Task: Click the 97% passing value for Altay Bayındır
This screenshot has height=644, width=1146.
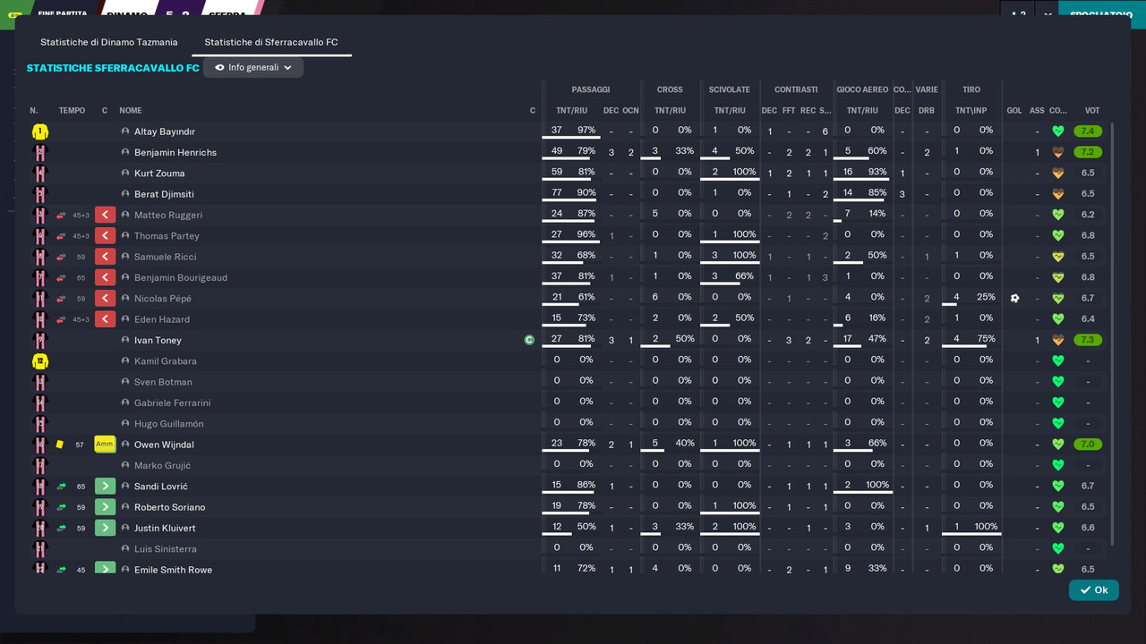Action: (586, 131)
